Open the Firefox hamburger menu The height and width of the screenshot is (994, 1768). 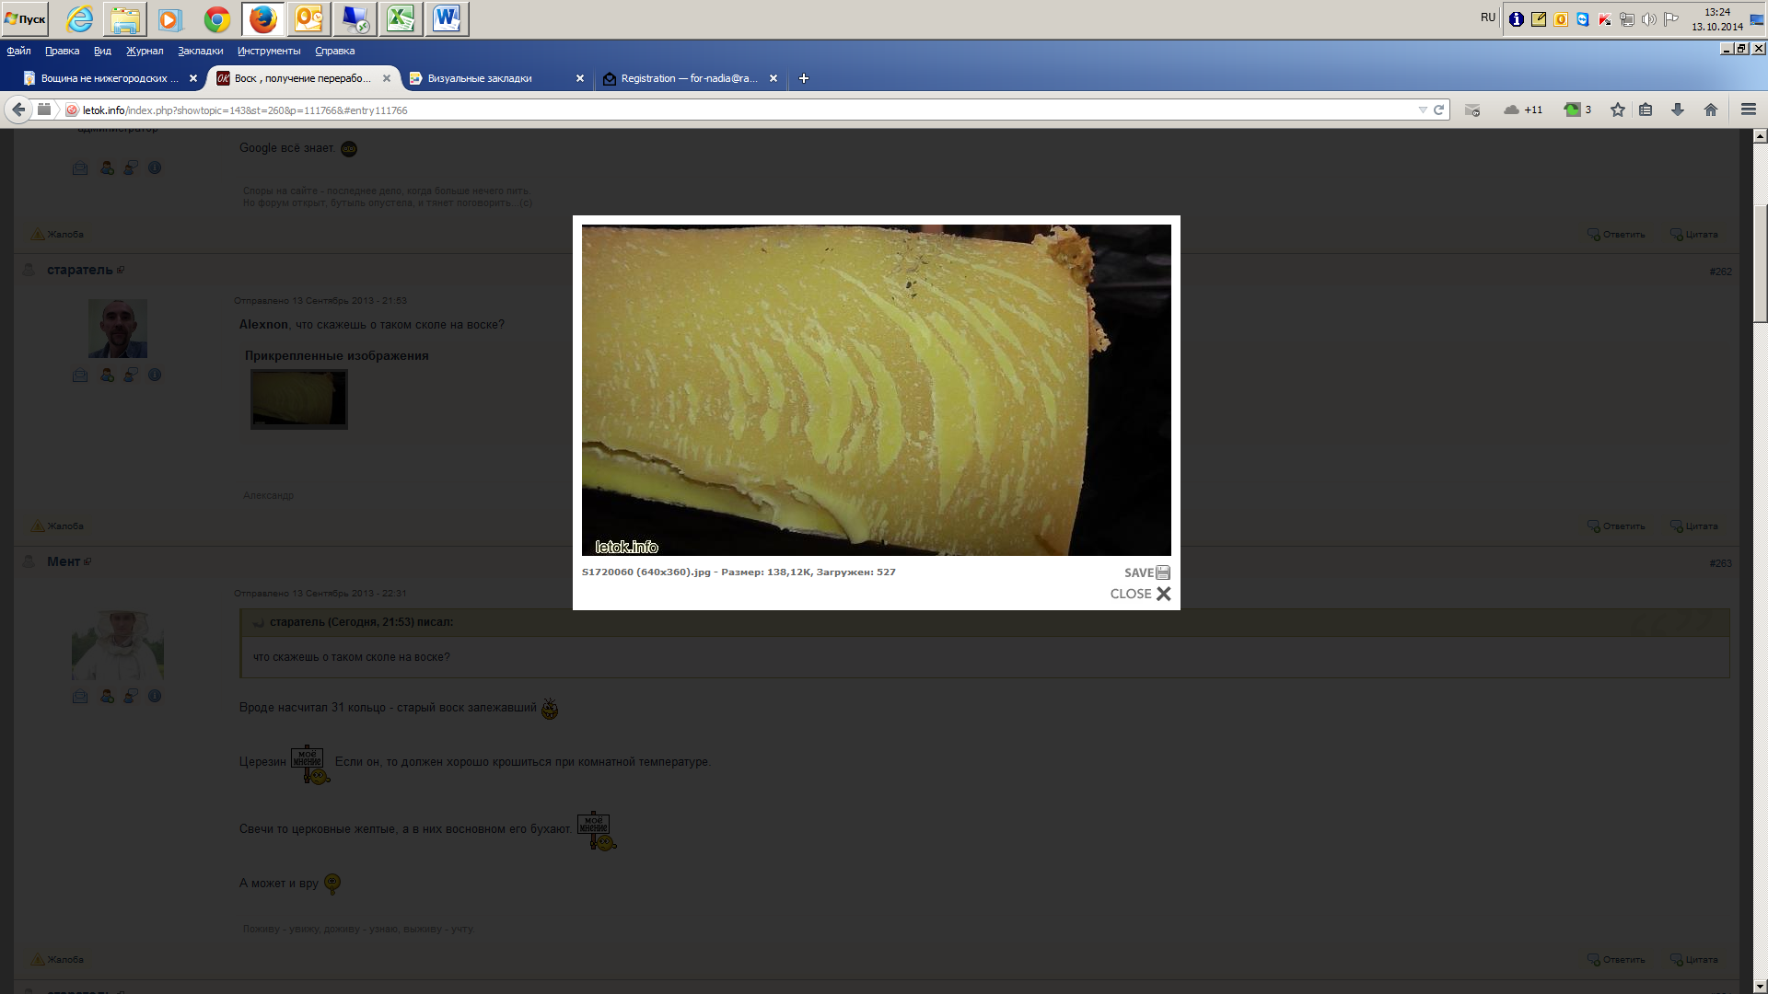1748,110
